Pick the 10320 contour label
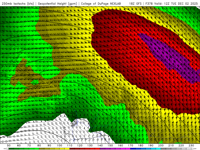This screenshot has height=150, width=200. [49, 59]
